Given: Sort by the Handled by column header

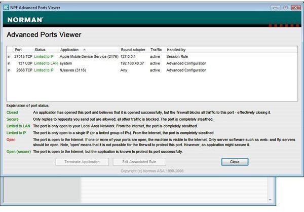Looking at the screenshot, I should click(176, 50).
